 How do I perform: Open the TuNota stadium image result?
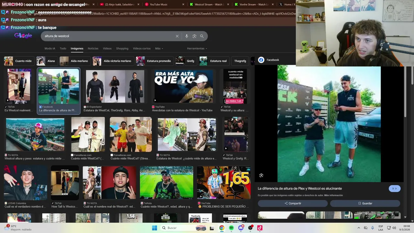pyautogui.click(x=167, y=183)
